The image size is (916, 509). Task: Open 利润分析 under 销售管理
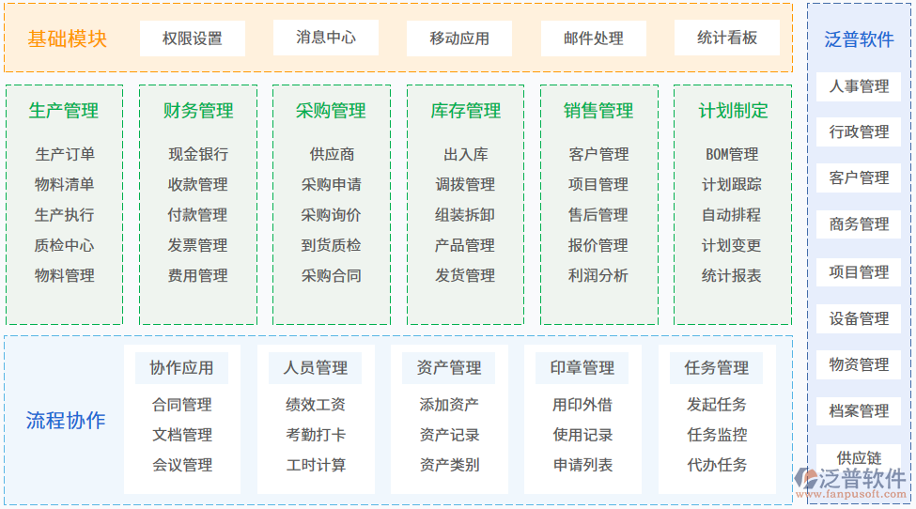pyautogui.click(x=598, y=276)
